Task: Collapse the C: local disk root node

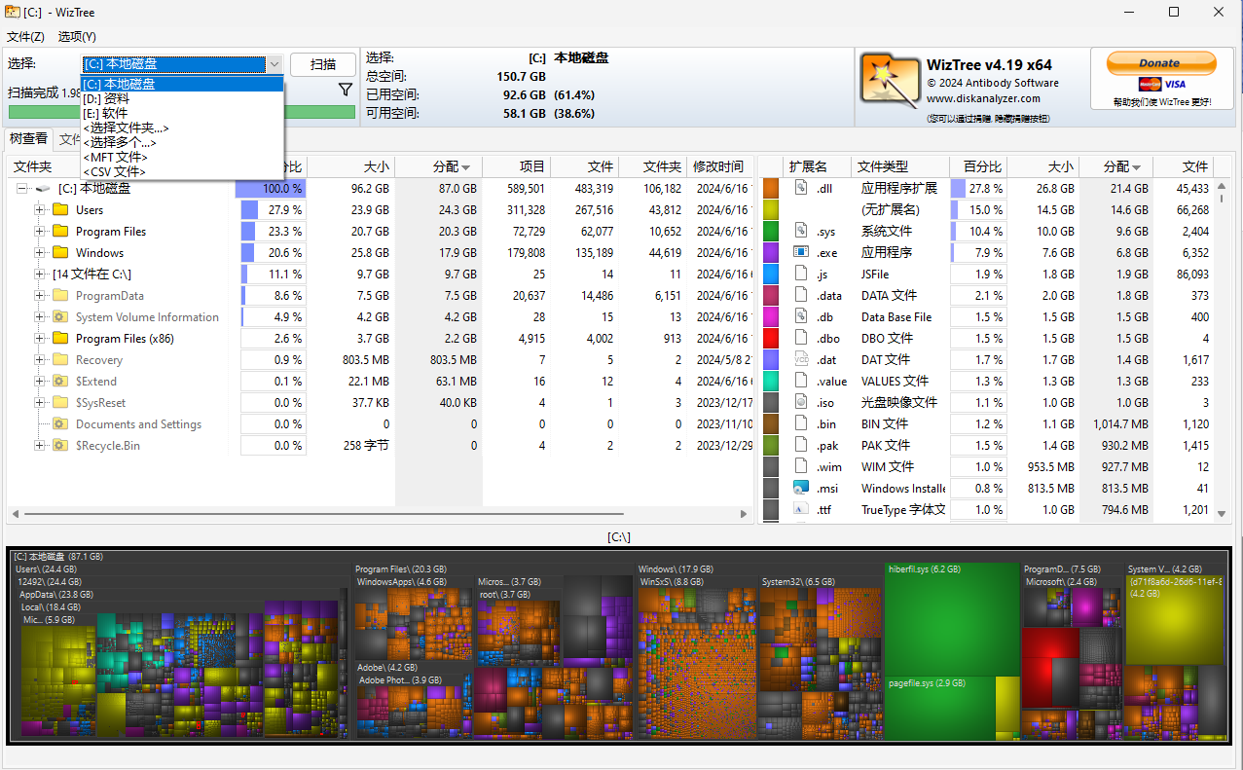Action: (22, 189)
